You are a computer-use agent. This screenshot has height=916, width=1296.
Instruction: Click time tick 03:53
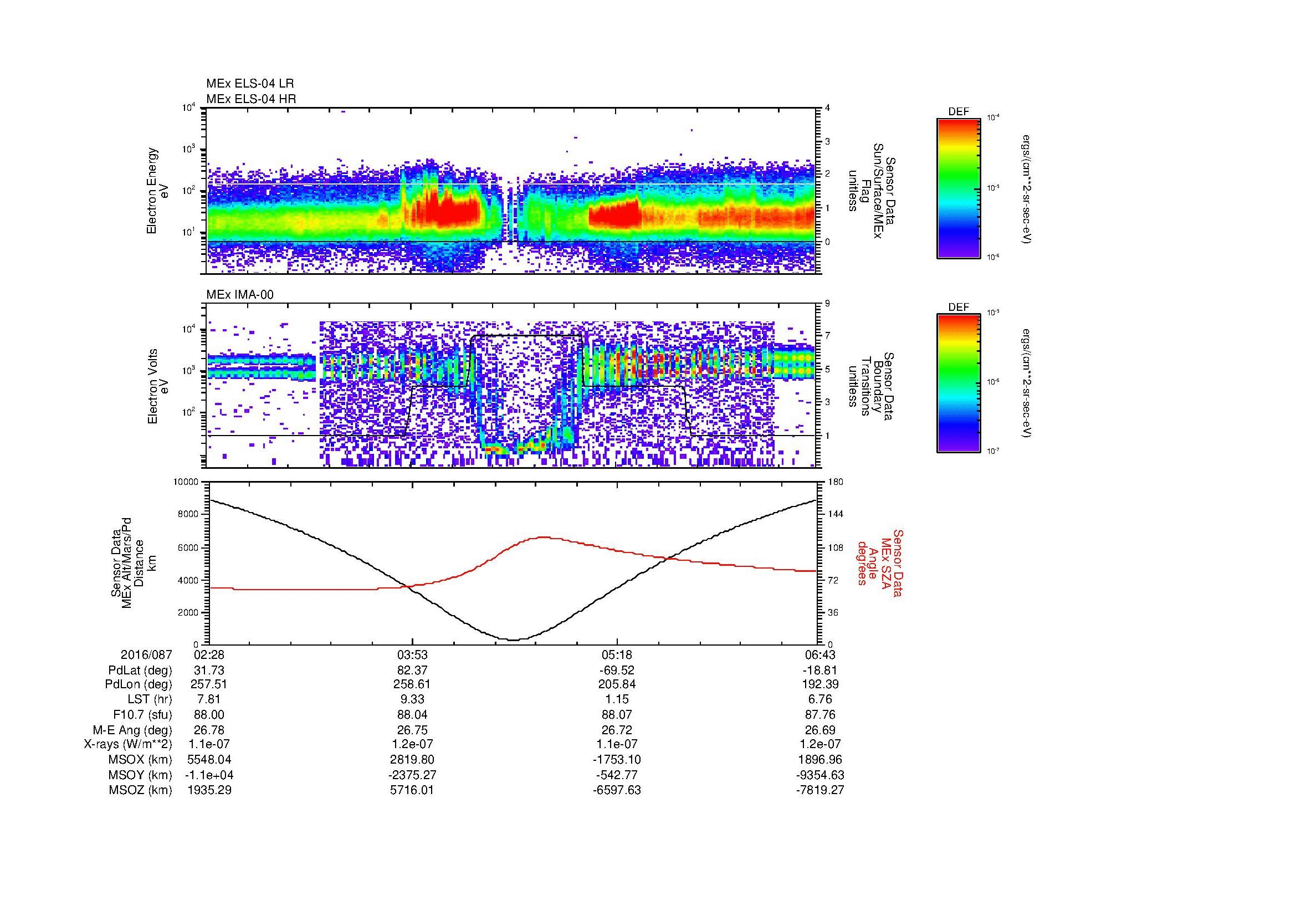point(413,654)
